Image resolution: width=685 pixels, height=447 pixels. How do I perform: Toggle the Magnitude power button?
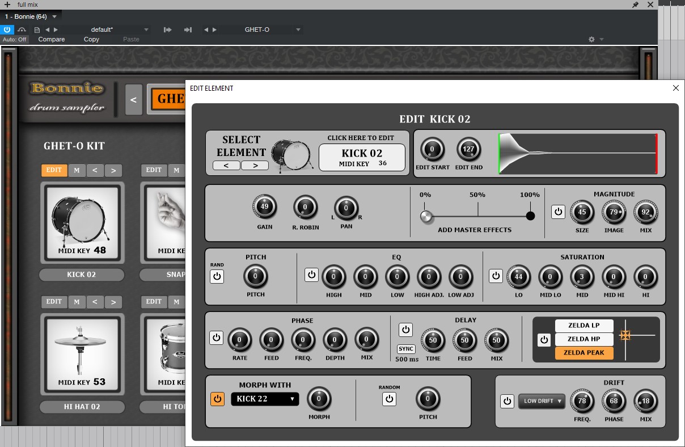[x=558, y=212]
